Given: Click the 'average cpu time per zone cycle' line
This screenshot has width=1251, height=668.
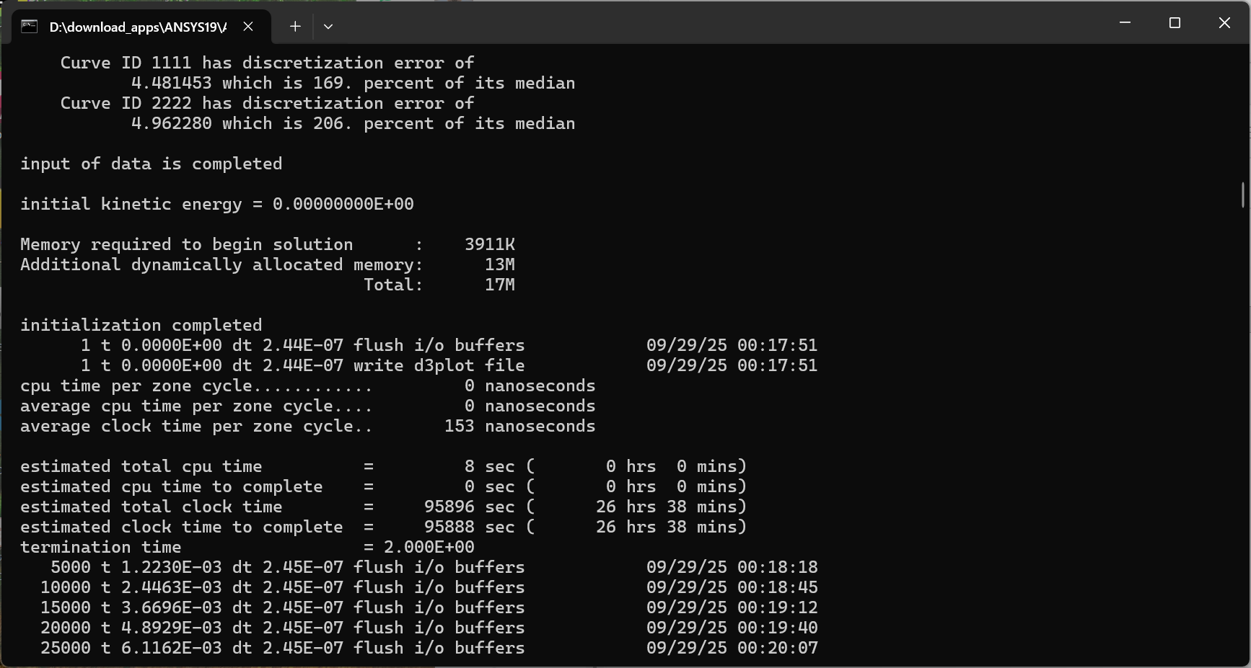Looking at the screenshot, I should (x=308, y=406).
